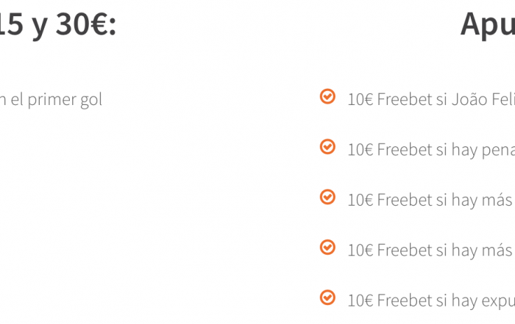Click the check icon beside João Felix freebet
This screenshot has width=515, height=324.
click(327, 96)
